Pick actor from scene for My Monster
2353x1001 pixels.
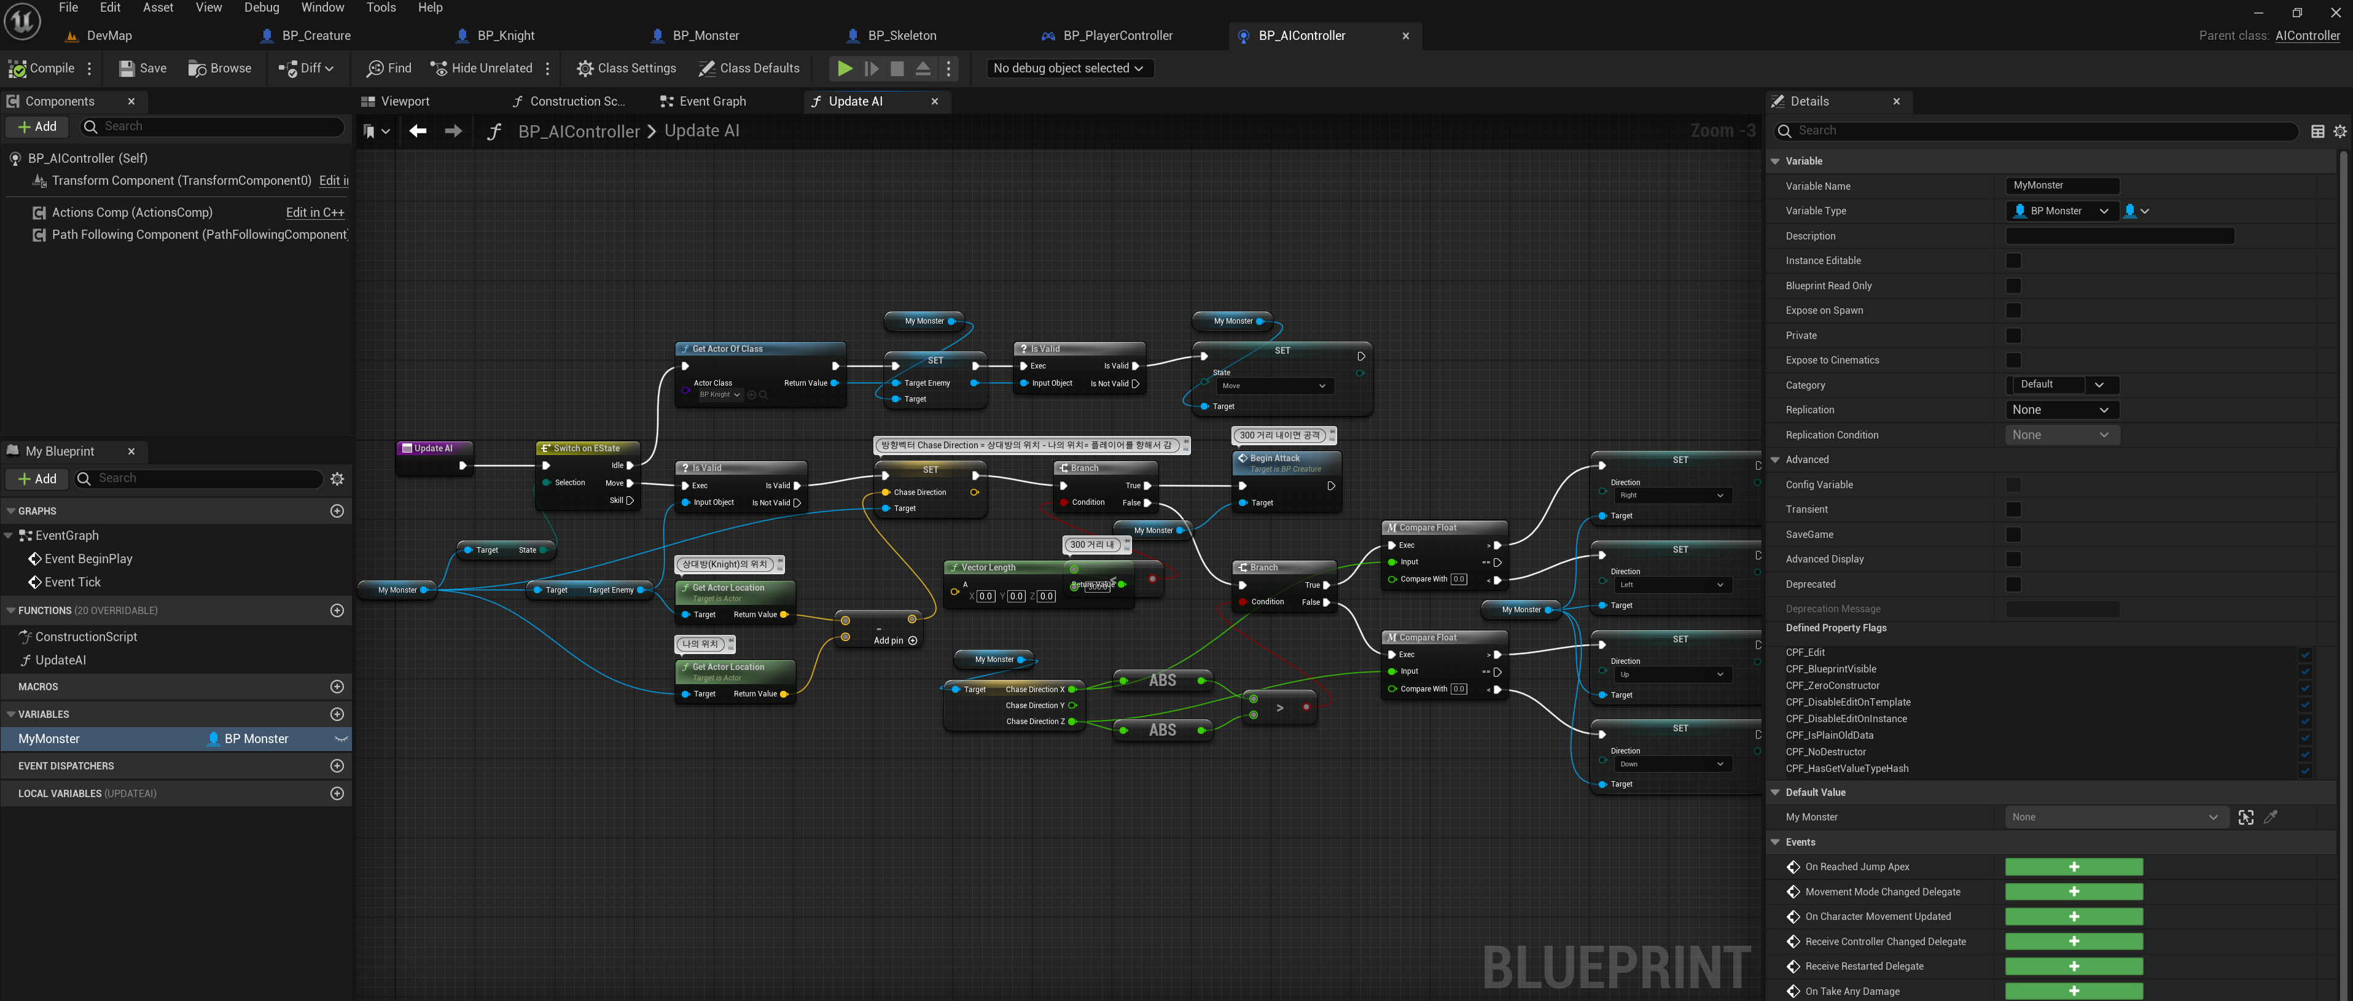click(x=2246, y=817)
